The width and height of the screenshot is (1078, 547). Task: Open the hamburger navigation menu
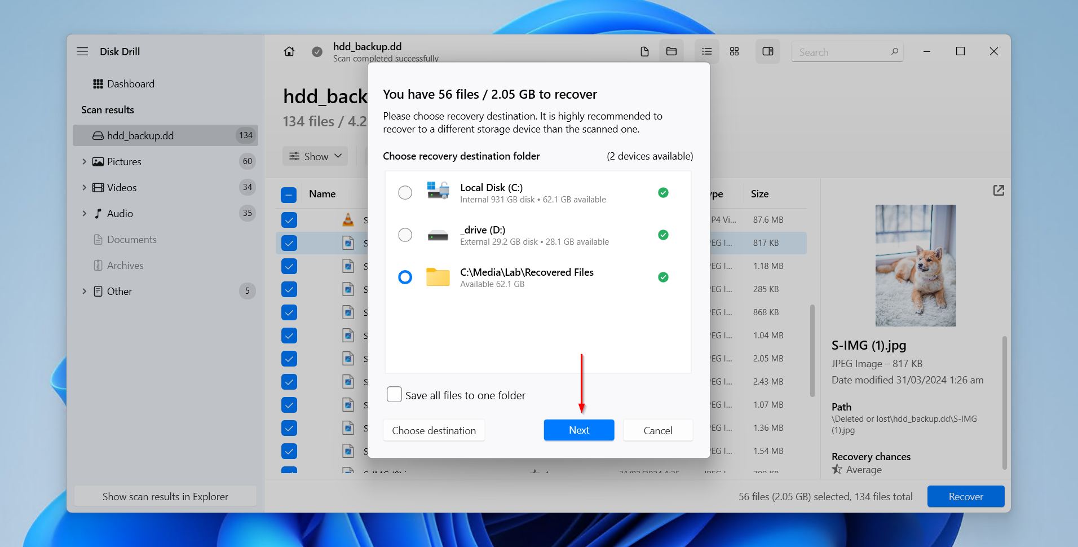pos(82,51)
